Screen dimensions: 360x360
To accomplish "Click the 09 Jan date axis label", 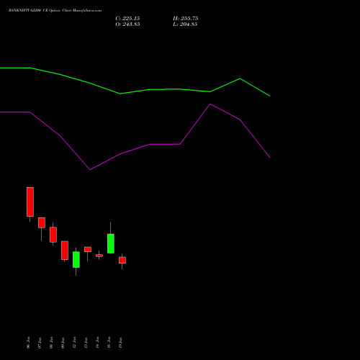I will [63, 343].
